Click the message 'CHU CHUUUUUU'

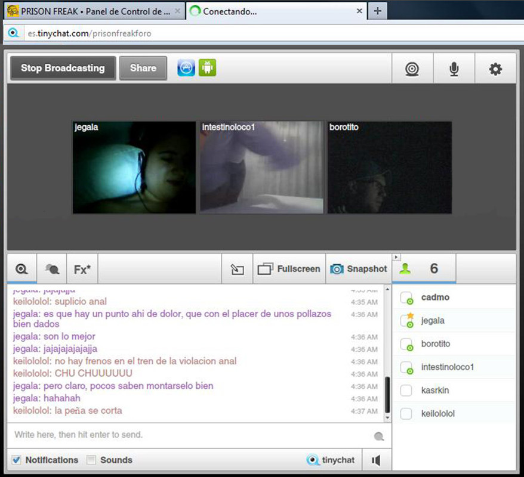94,373
